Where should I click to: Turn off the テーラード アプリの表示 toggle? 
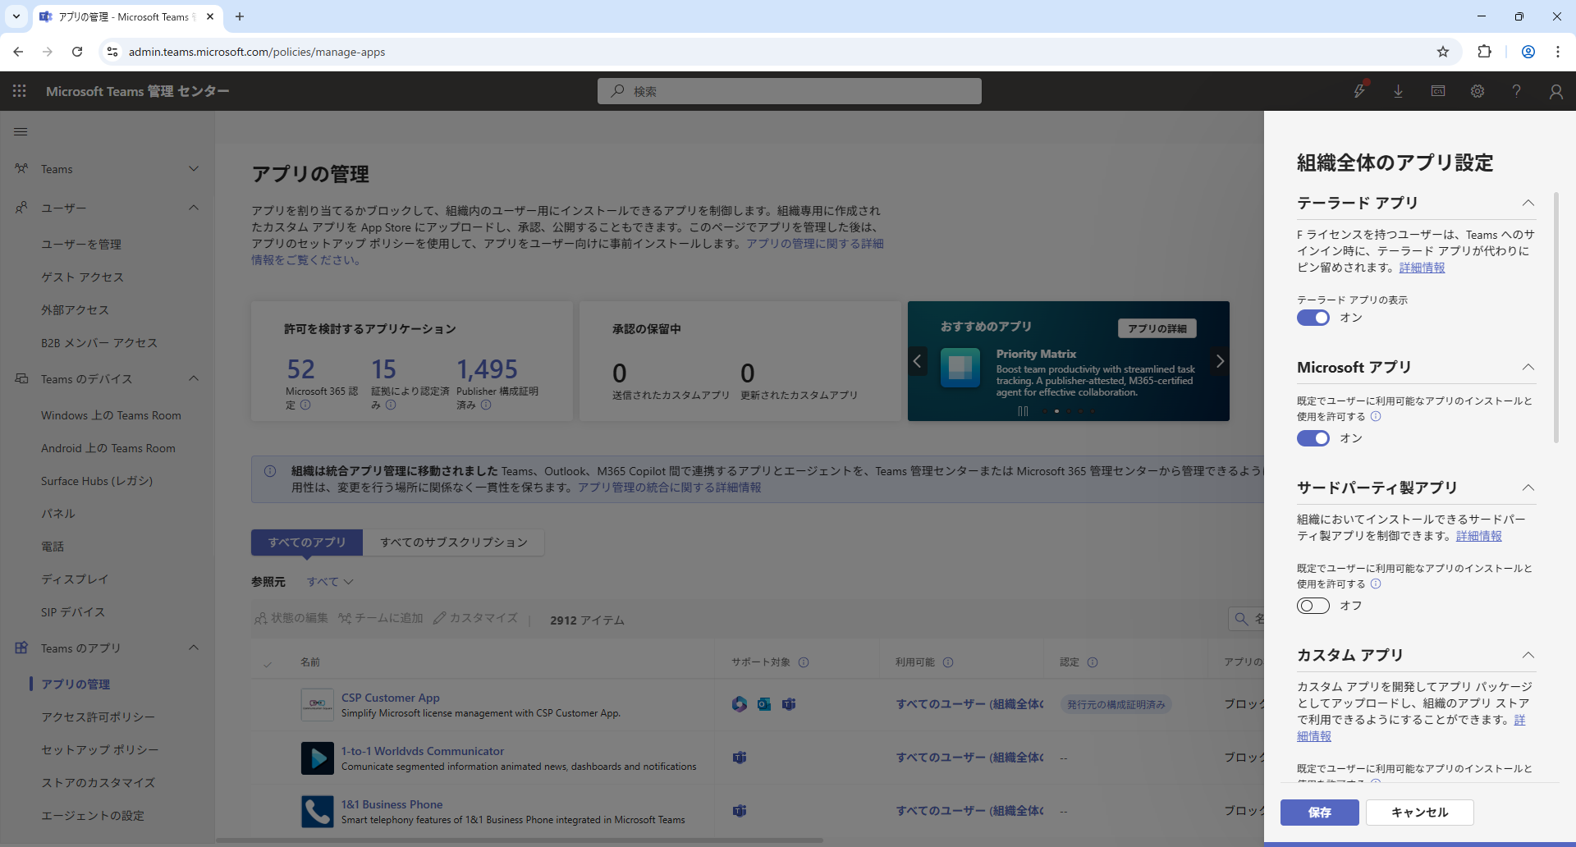tap(1313, 318)
